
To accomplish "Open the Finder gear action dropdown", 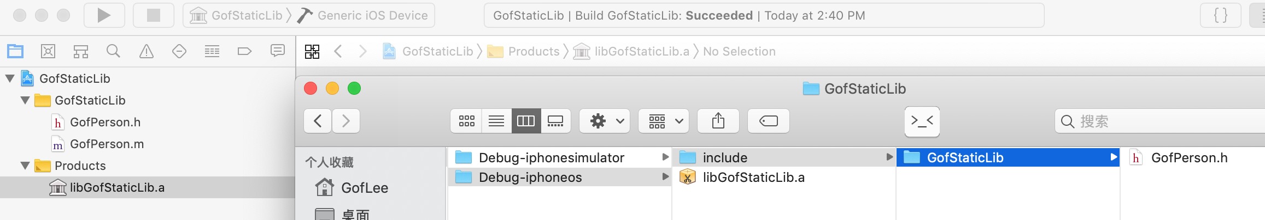I will pyautogui.click(x=605, y=121).
